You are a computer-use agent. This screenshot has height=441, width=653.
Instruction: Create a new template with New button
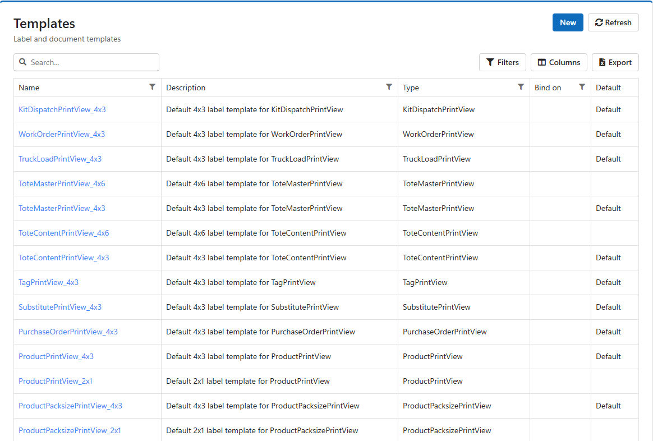[x=568, y=22]
